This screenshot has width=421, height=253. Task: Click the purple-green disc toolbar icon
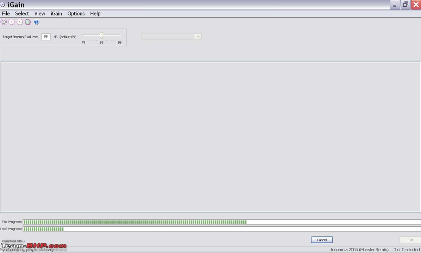click(x=28, y=22)
